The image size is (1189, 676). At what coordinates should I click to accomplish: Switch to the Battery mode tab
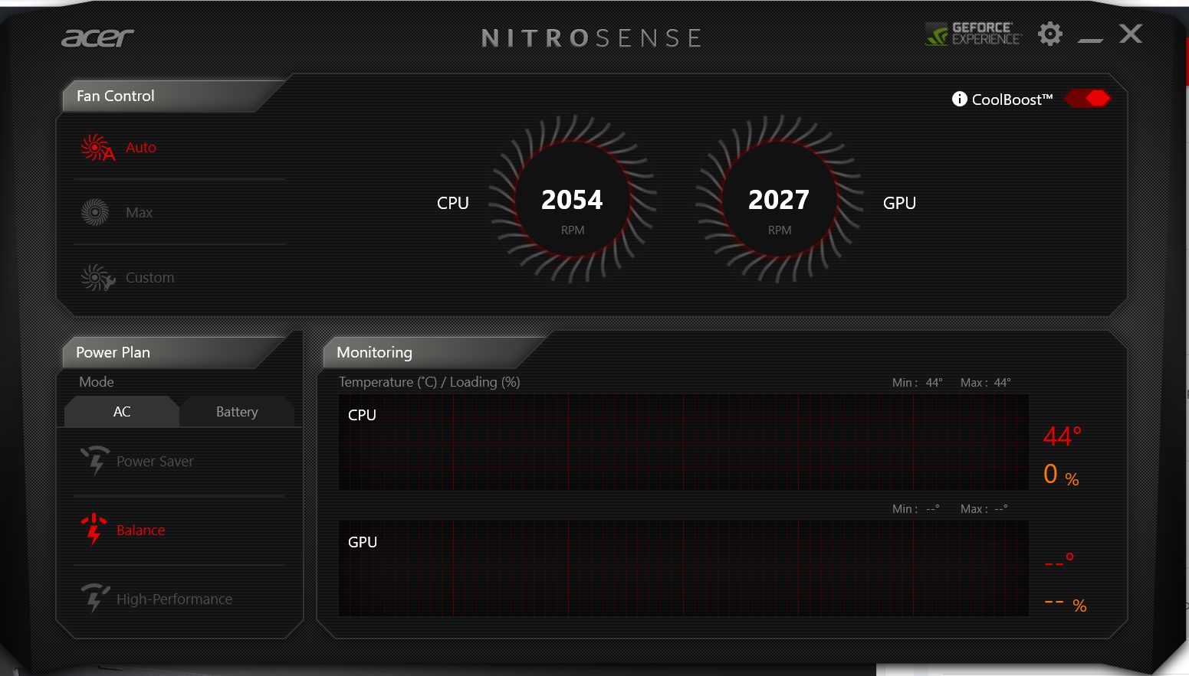click(237, 412)
